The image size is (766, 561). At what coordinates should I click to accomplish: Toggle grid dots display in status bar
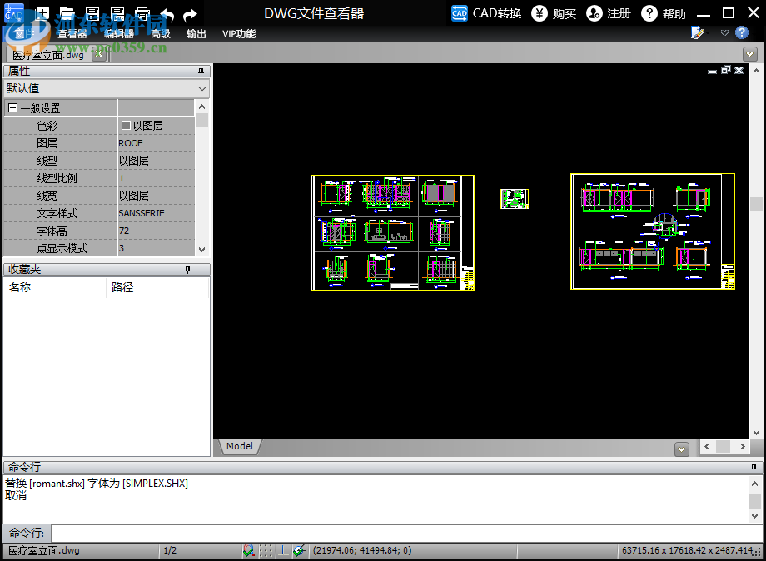pos(266,550)
